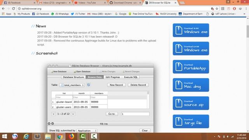
Task: Close the Videos - YouTube tab
Action: 105,3
